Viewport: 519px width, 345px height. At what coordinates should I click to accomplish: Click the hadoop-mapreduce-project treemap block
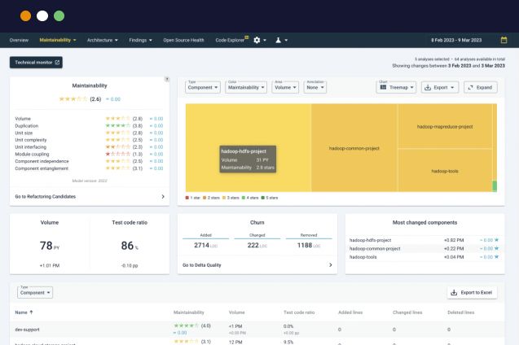pos(445,126)
